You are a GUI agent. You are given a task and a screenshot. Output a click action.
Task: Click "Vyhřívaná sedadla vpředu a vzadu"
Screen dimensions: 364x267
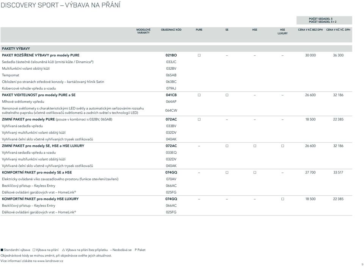(29, 153)
